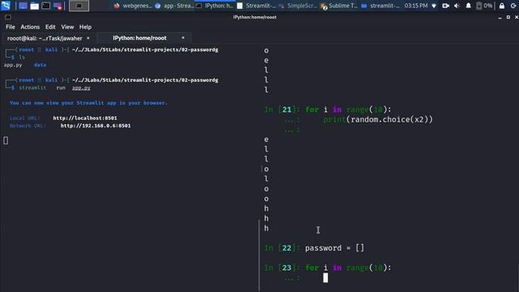Close the rooot@kali rTask/jawaher tab
Image resolution: width=519 pixels, height=292 pixels.
[x=88, y=38]
